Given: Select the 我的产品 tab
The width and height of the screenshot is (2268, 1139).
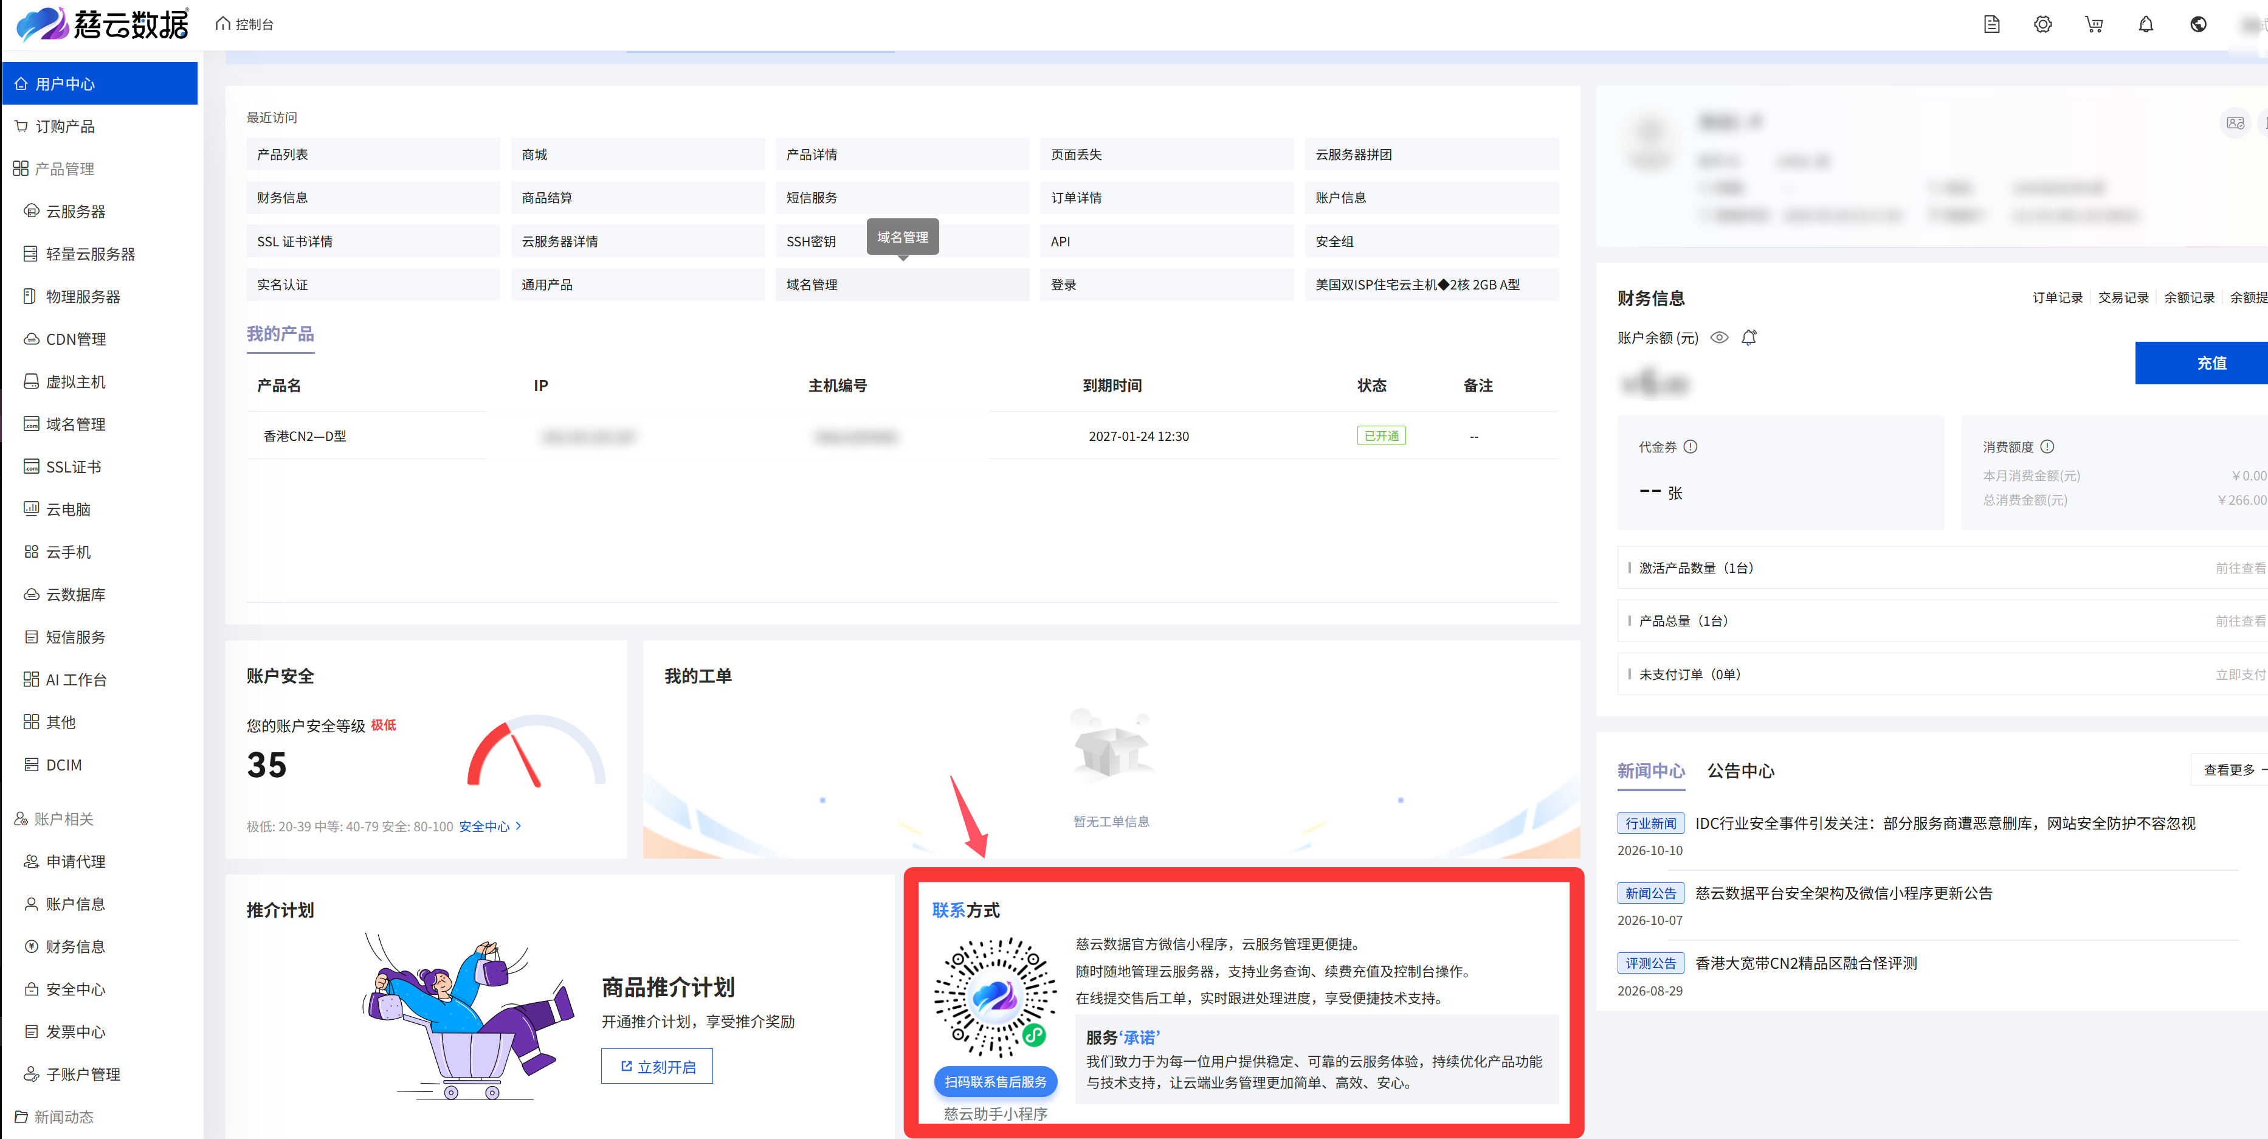Looking at the screenshot, I should pos(280,334).
